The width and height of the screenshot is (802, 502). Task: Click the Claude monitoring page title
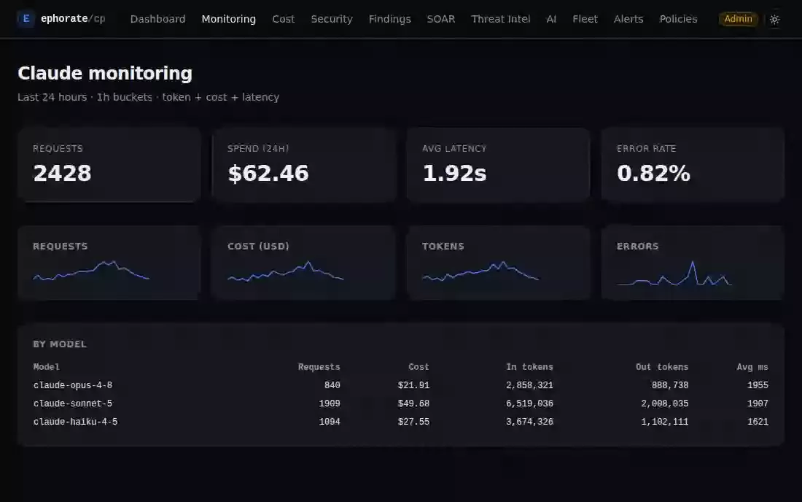click(105, 73)
